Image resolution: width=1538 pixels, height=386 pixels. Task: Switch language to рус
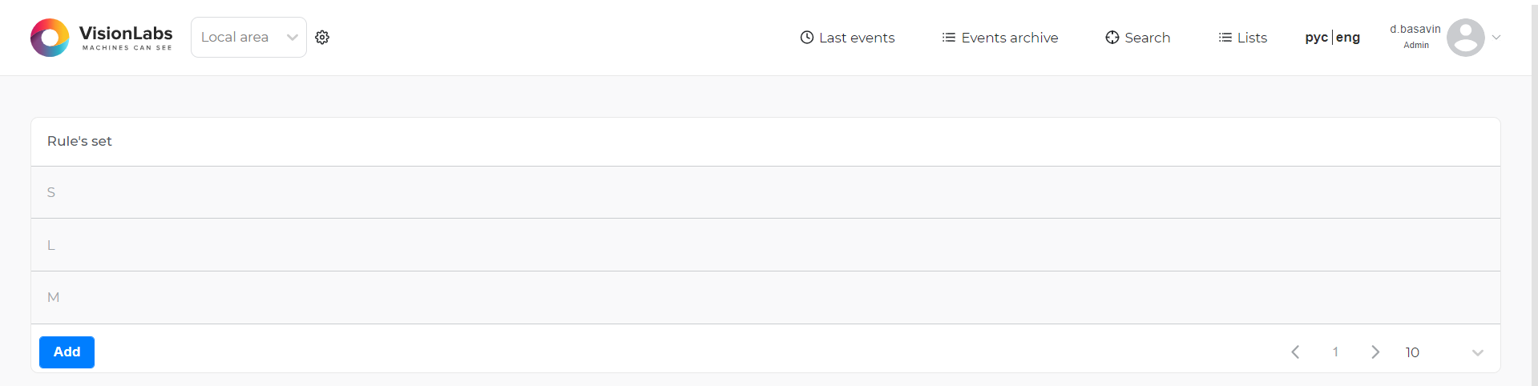[1316, 38]
